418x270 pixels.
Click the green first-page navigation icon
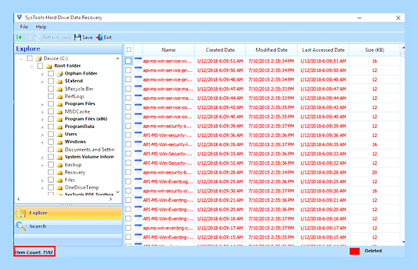click(19, 37)
